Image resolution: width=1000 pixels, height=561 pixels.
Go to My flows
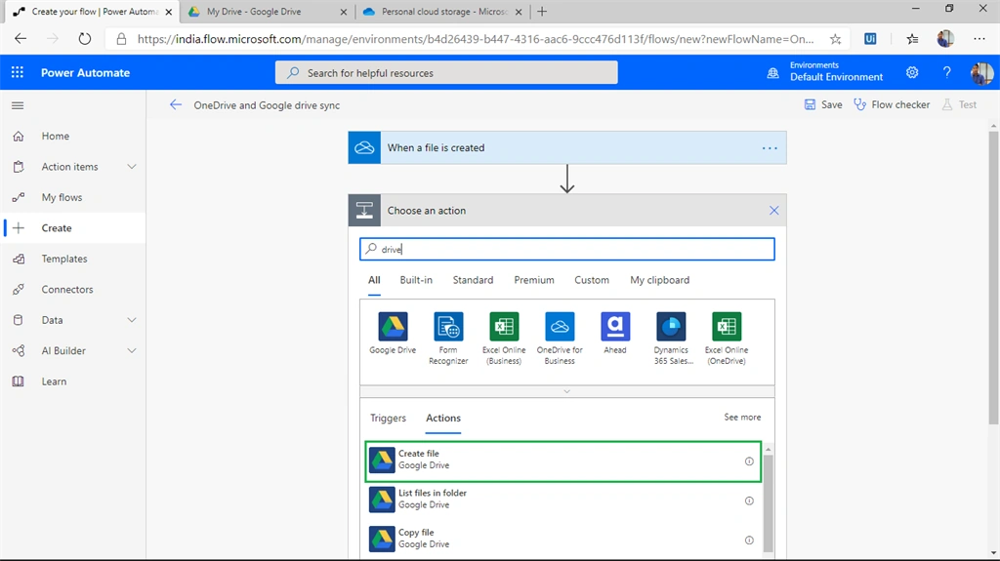point(62,197)
